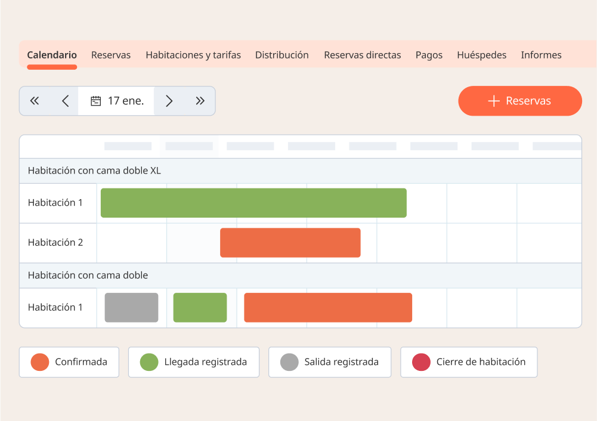Switch to the Reservas tab
The width and height of the screenshot is (597, 421).
[x=111, y=55]
